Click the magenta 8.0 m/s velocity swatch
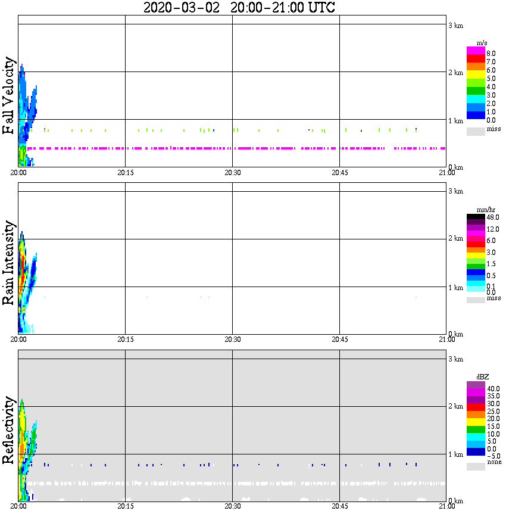The width and height of the screenshot is (506, 517). coord(476,51)
